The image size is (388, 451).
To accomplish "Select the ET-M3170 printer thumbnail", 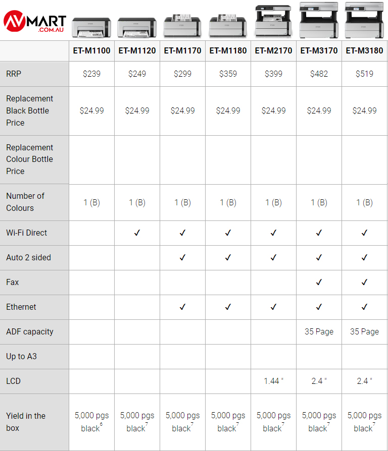I will point(319,20).
